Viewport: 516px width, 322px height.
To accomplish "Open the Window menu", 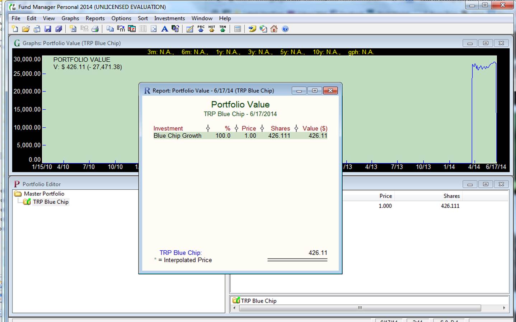I will coord(202,18).
